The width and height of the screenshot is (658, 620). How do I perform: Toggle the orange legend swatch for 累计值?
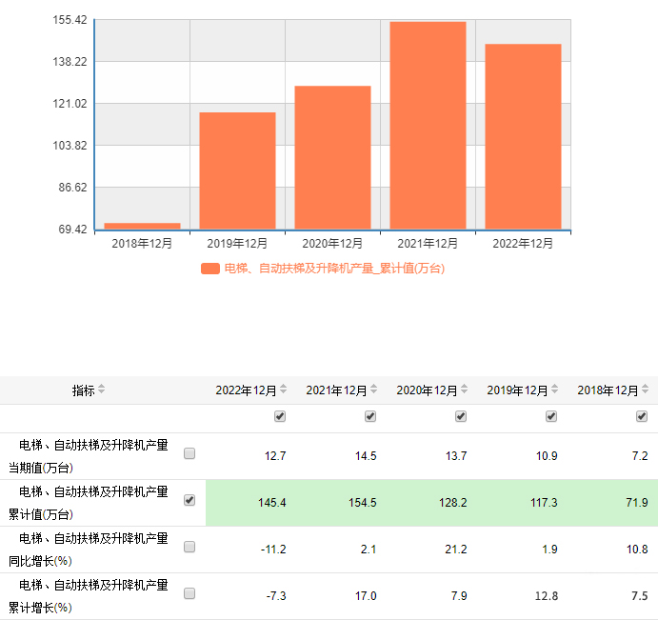click(x=210, y=269)
